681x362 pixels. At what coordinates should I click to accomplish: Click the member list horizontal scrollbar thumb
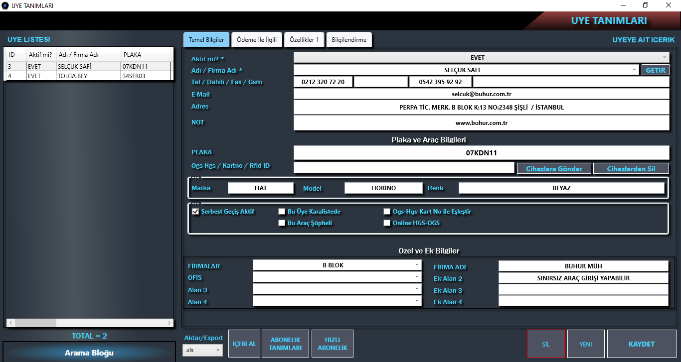click(x=35, y=323)
